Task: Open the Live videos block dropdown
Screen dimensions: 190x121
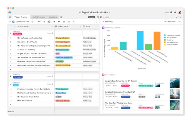Action: click(115, 75)
